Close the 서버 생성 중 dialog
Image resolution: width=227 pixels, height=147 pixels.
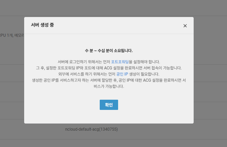(x=185, y=26)
